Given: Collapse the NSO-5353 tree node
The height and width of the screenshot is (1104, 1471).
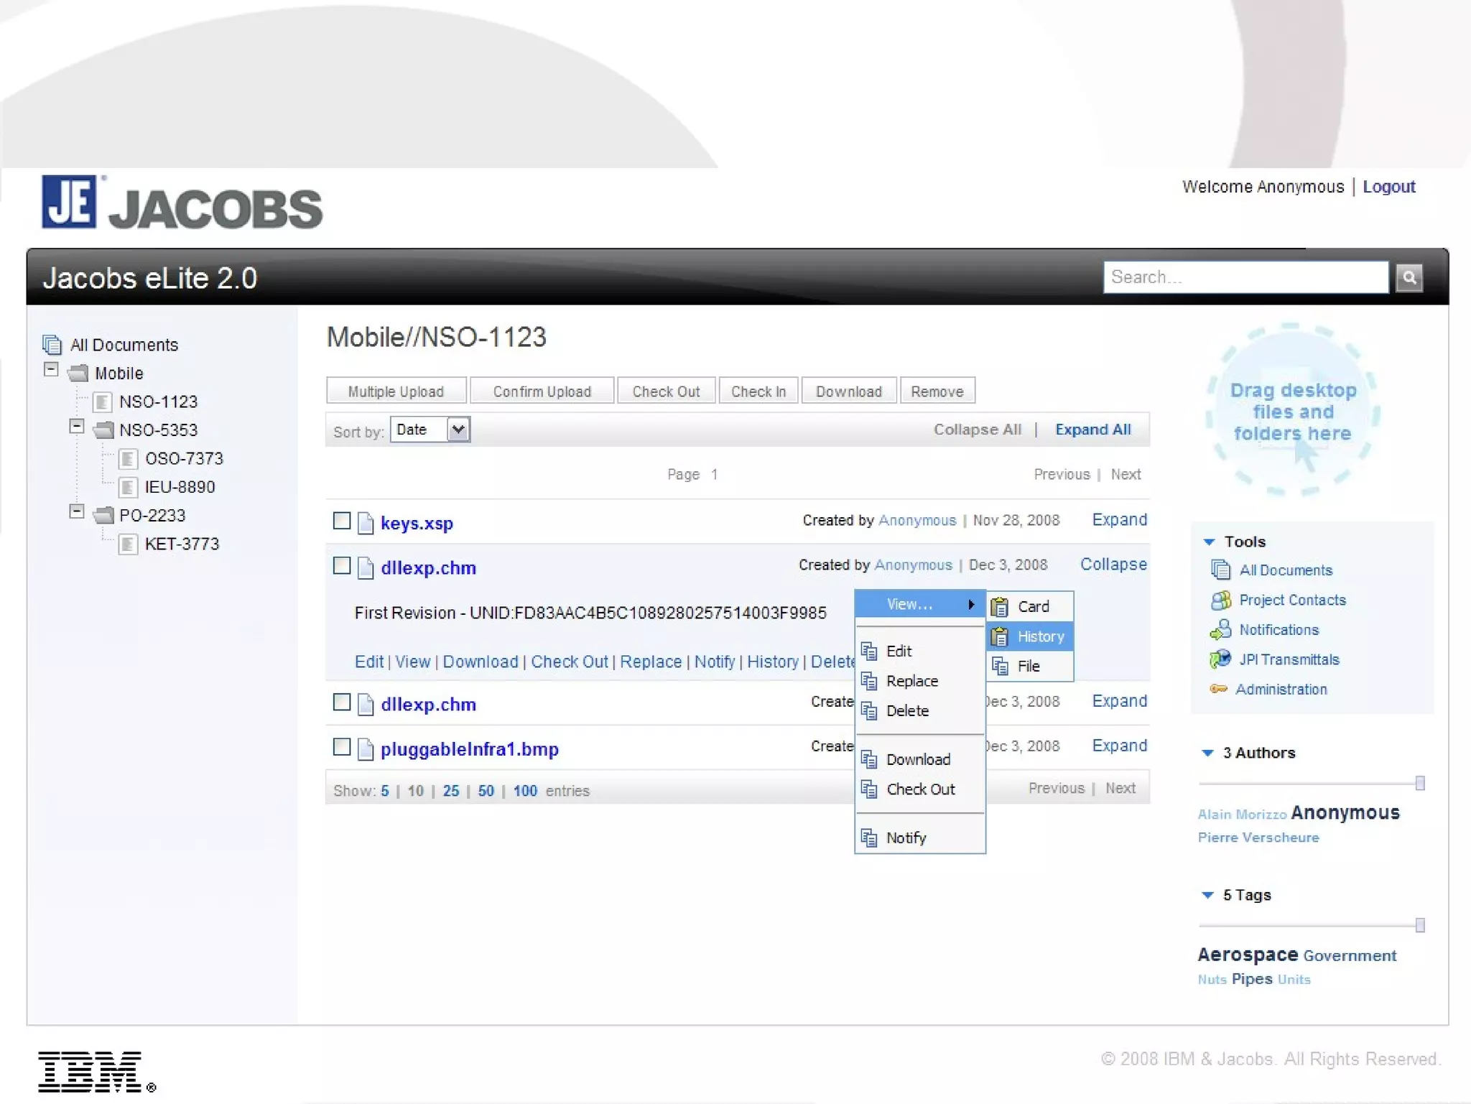Looking at the screenshot, I should coord(77,427).
